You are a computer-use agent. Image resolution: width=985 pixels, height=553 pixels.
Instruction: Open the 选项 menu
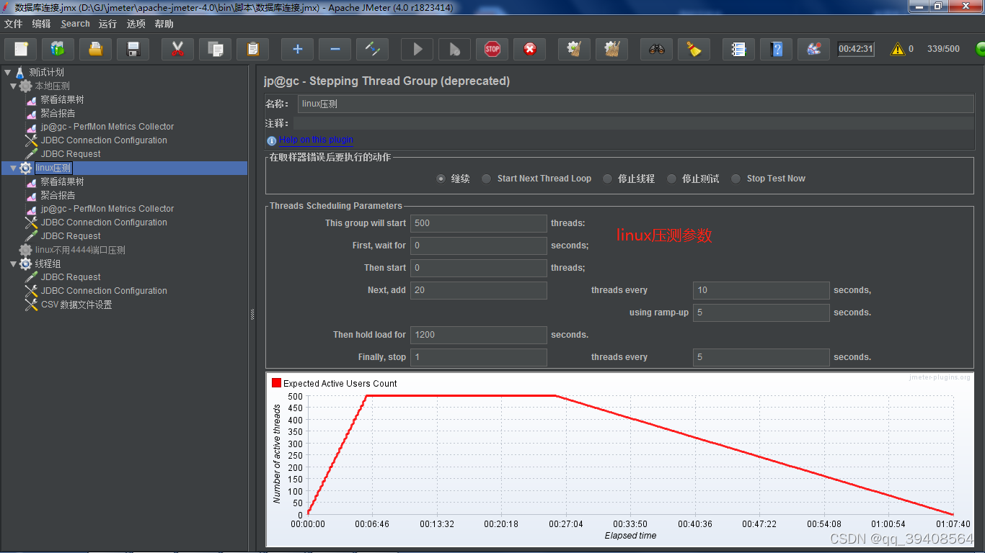tap(136, 24)
